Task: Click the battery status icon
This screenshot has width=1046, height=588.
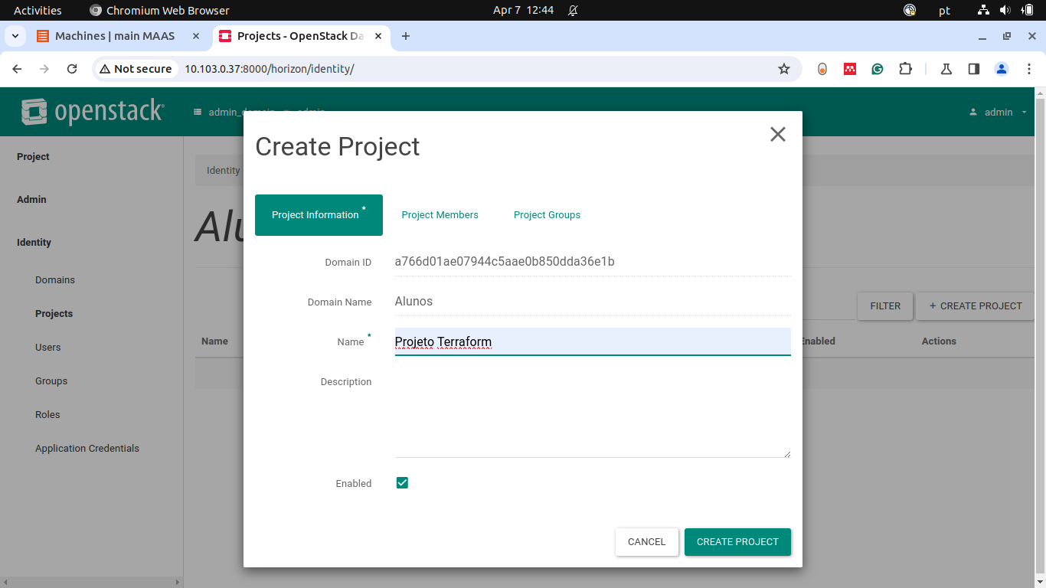Action: tap(1027, 10)
